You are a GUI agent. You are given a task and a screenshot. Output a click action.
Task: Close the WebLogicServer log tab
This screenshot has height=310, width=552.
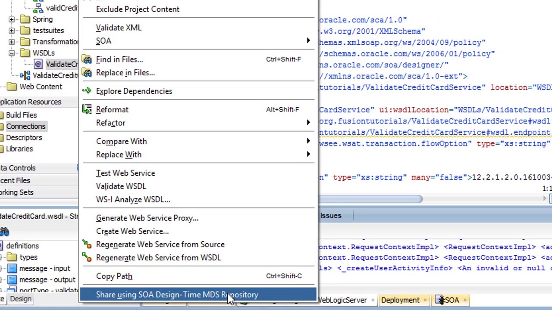click(372, 300)
